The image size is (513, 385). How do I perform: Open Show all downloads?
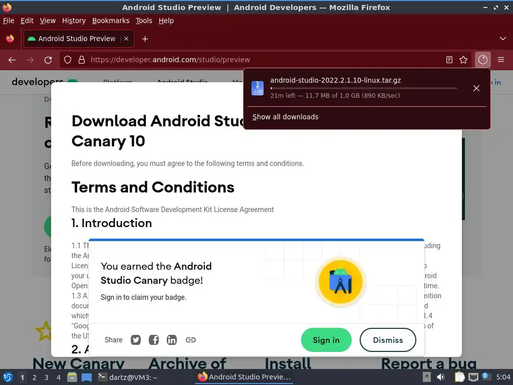click(285, 117)
